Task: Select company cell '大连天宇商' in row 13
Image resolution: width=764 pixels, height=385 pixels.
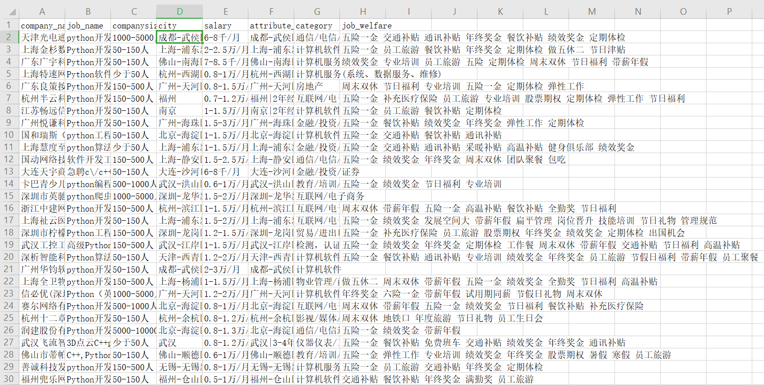Action: [42, 172]
